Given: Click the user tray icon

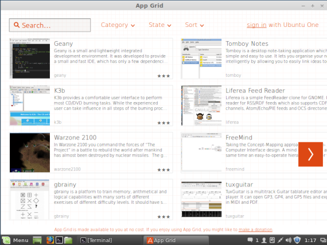Looking at the screenshot, I should (264, 240).
